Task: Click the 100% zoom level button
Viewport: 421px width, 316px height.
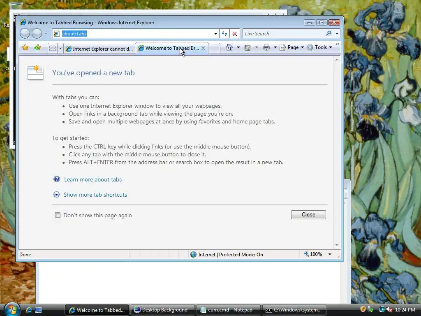Action: 313,254
